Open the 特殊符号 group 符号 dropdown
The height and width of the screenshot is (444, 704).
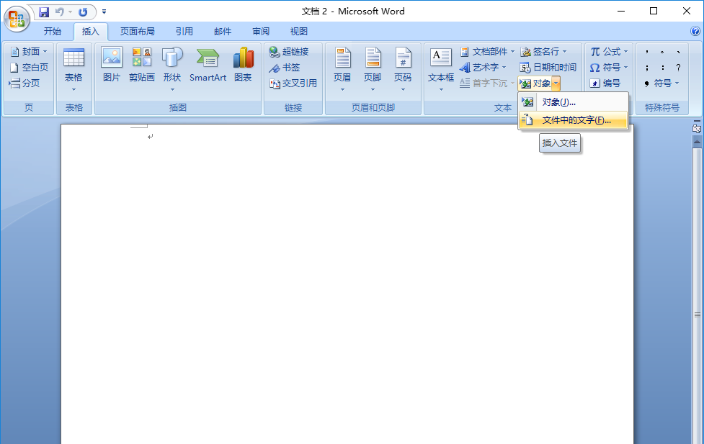[661, 83]
